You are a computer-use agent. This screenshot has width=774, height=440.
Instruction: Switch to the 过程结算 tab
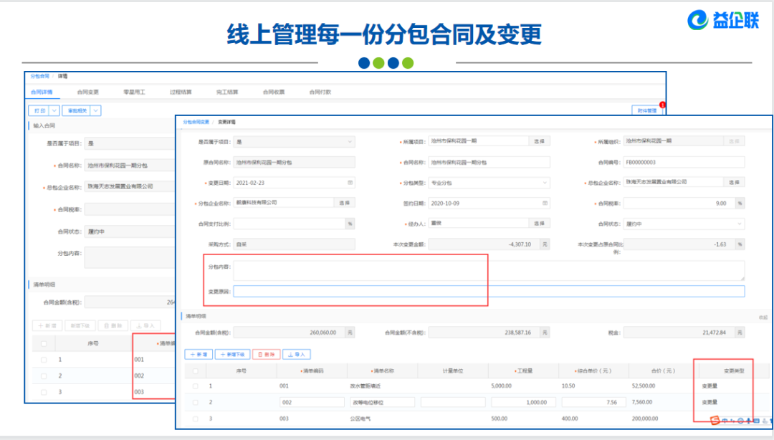tap(181, 92)
